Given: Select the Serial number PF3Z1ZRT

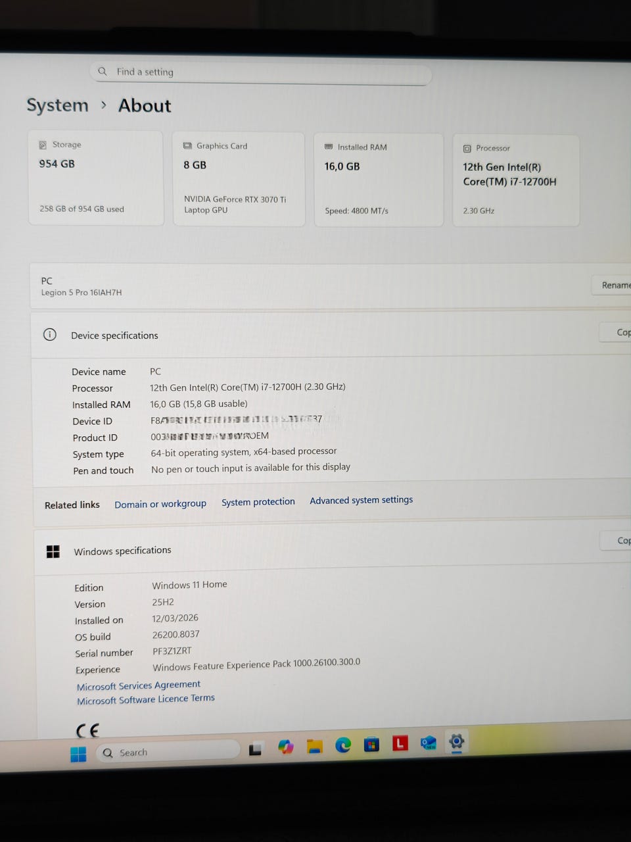Looking at the screenshot, I should coord(172,651).
